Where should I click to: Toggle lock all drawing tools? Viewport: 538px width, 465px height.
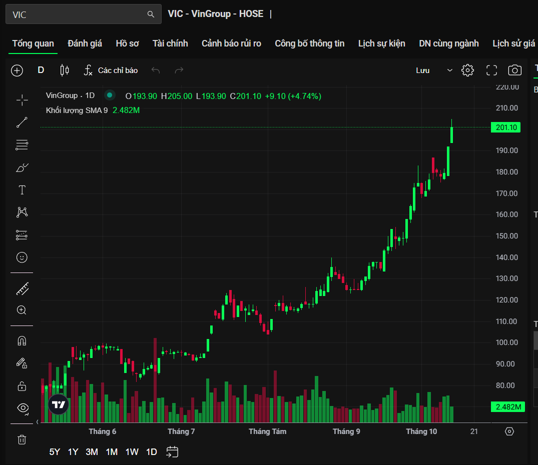tap(22, 385)
